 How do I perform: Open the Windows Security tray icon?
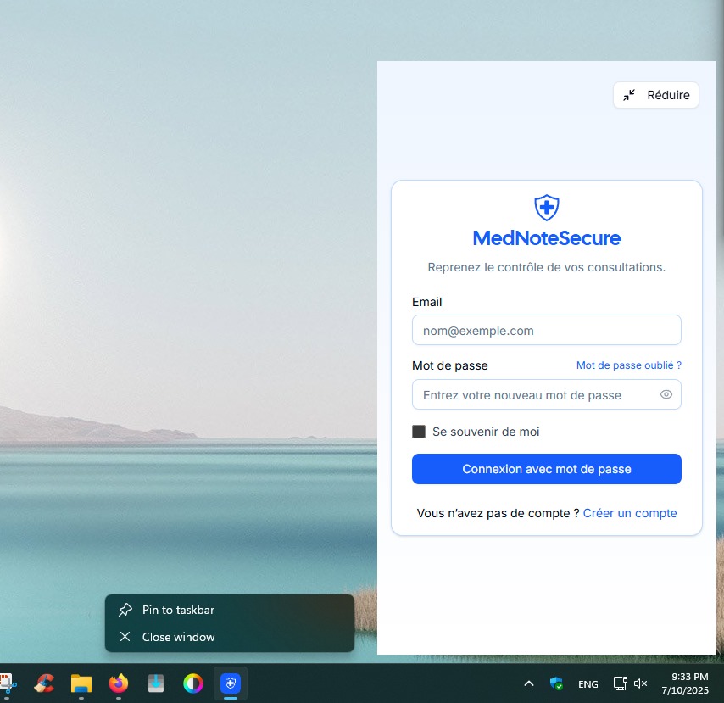point(556,683)
